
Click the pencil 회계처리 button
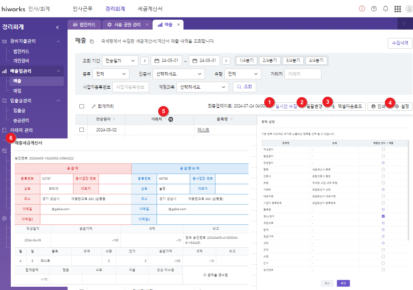[x=103, y=107]
